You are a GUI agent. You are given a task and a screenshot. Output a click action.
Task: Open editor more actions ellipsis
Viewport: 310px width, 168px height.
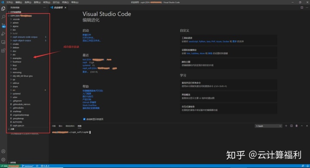tap(307, 7)
